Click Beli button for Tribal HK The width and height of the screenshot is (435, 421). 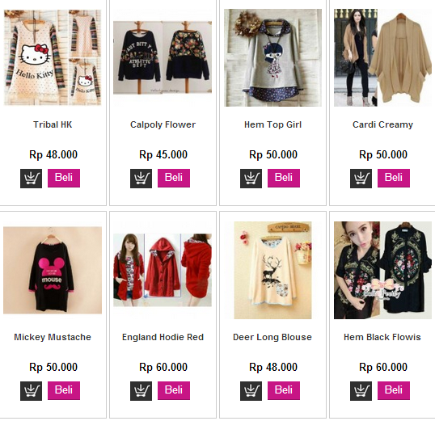click(64, 178)
